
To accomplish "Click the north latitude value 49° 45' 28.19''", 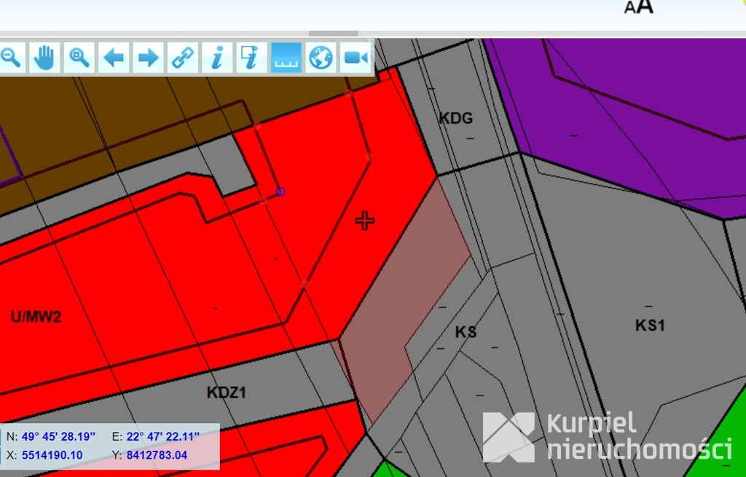I will (x=58, y=436).
